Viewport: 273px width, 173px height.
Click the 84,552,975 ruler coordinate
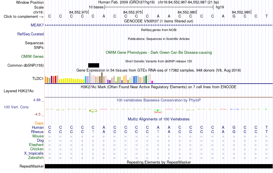pos(132,12)
